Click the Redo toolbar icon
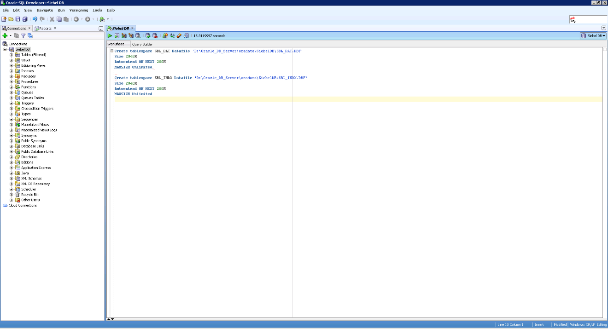This screenshot has height=329, width=608. [42, 19]
